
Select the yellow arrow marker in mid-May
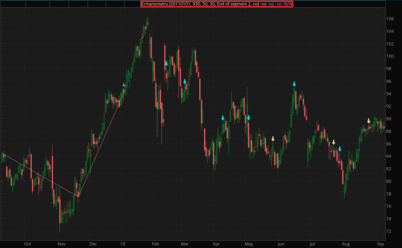click(x=273, y=139)
